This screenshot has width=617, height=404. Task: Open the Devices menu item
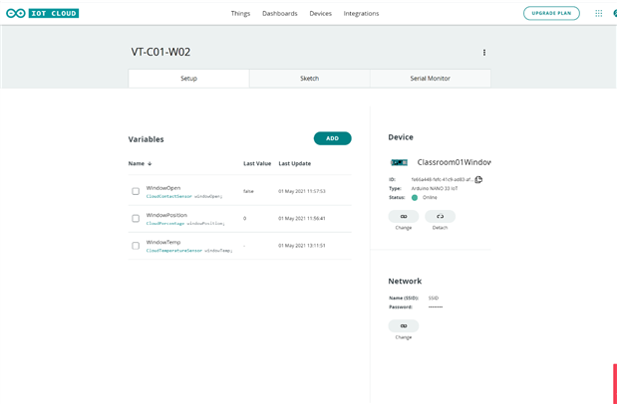pyautogui.click(x=320, y=13)
